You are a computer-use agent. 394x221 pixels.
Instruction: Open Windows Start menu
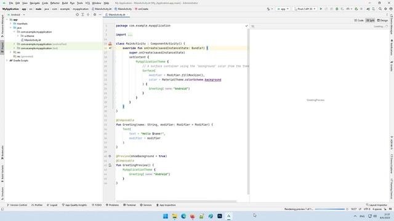tap(166, 216)
